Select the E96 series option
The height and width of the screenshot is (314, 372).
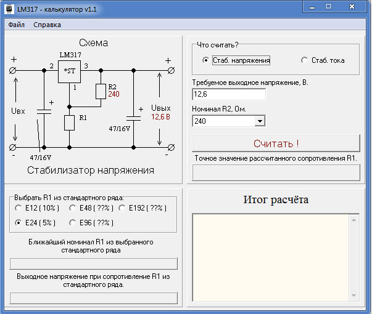(x=73, y=223)
